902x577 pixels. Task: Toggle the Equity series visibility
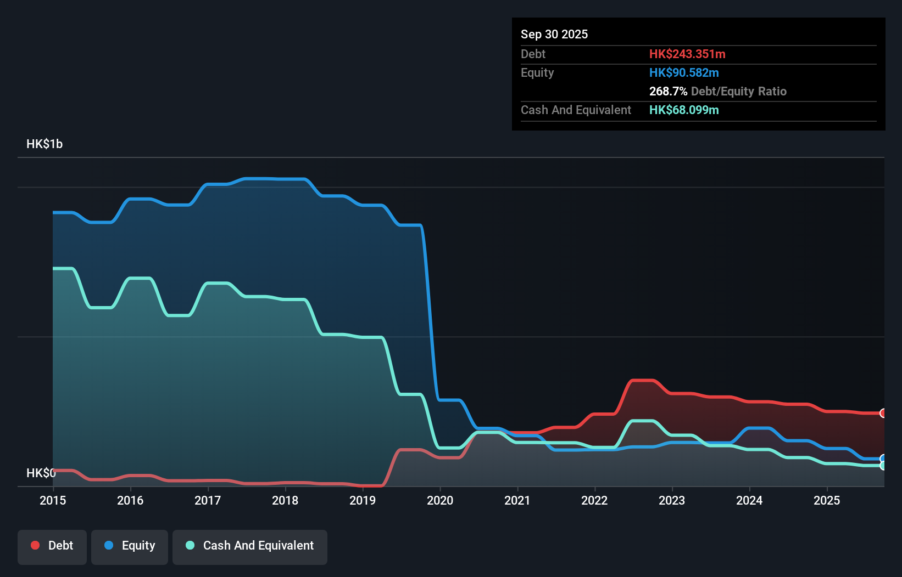click(129, 546)
